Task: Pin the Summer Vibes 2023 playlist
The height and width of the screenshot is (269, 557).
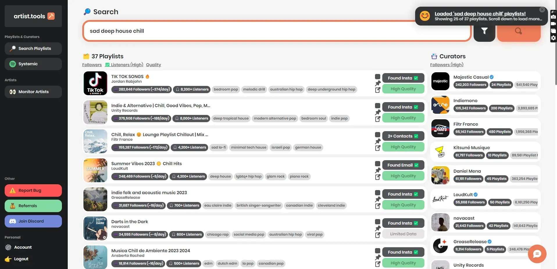Action: coord(378,170)
